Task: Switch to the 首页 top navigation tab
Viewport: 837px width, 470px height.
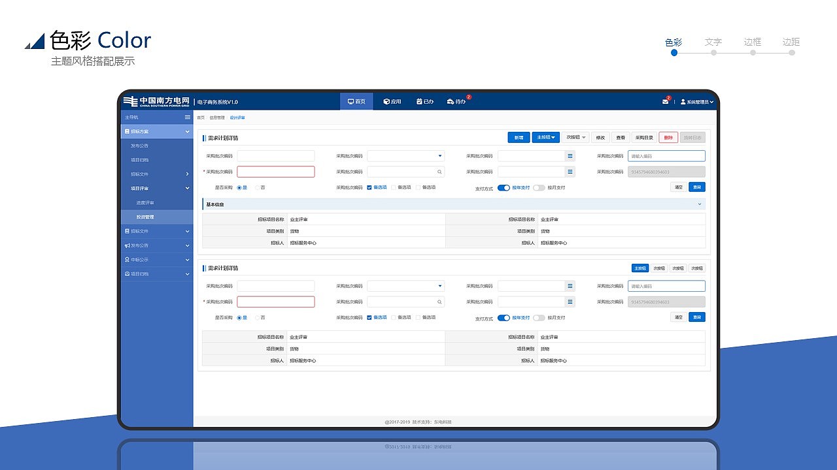Action: (356, 101)
